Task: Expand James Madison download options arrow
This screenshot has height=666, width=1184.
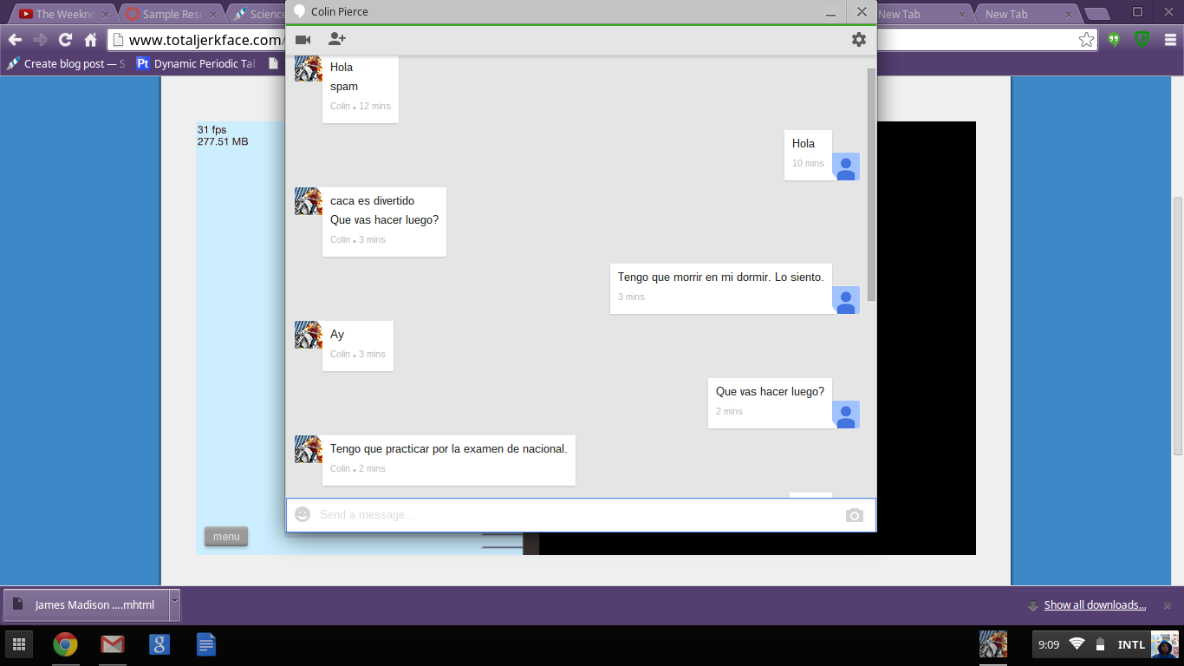Action: pos(174,600)
